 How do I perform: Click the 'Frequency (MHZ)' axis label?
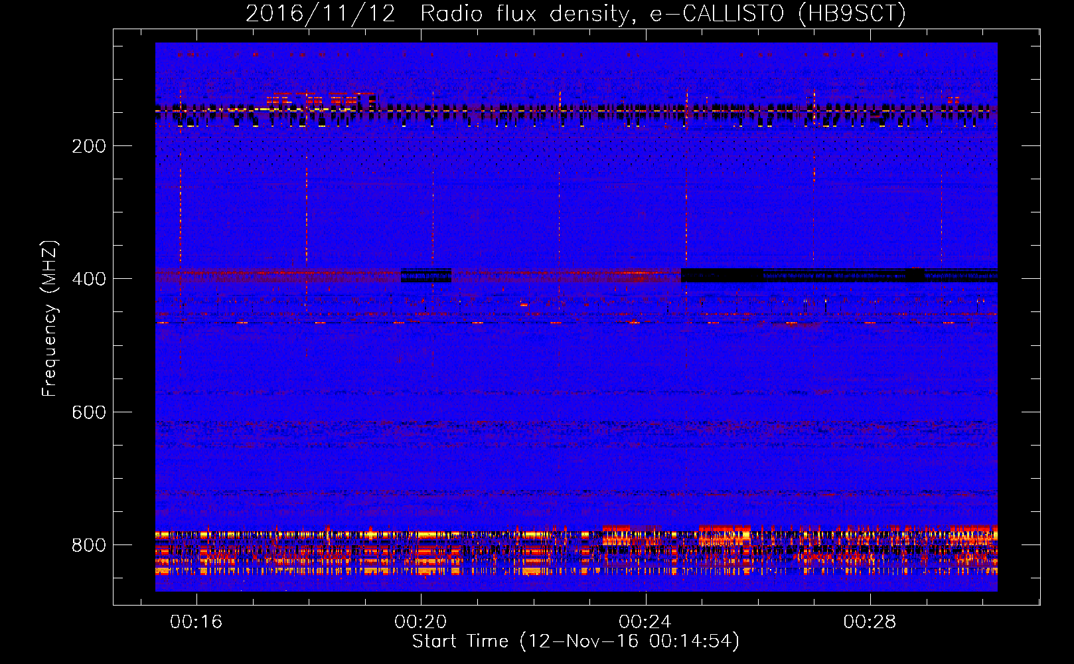point(49,319)
